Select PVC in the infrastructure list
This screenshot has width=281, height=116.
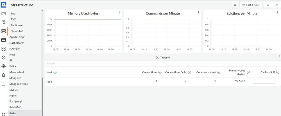13,20
